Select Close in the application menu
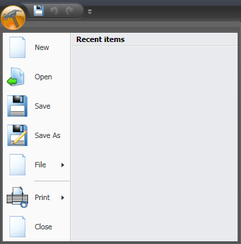 click(x=43, y=227)
